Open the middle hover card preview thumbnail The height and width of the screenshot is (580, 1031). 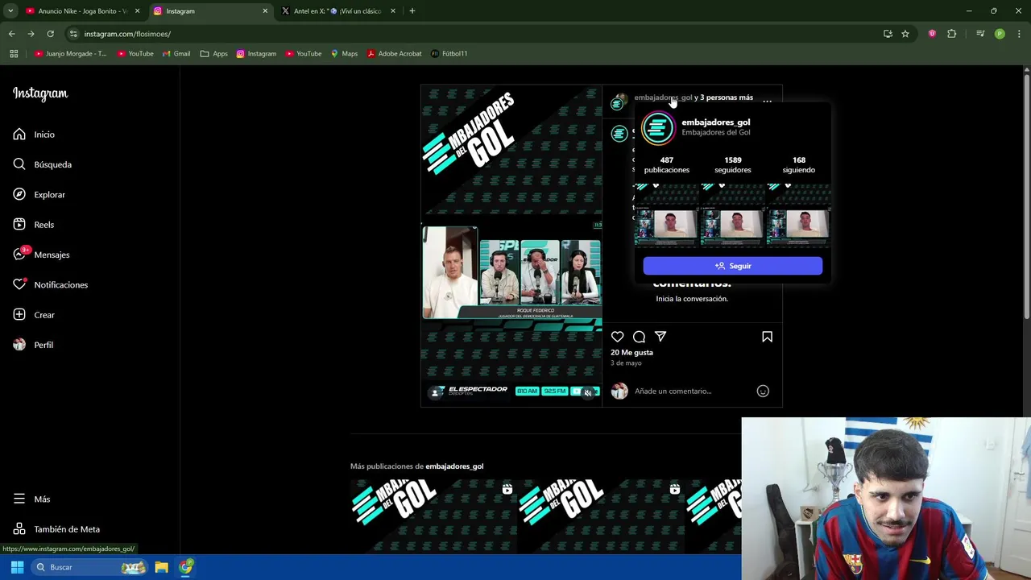click(732, 214)
